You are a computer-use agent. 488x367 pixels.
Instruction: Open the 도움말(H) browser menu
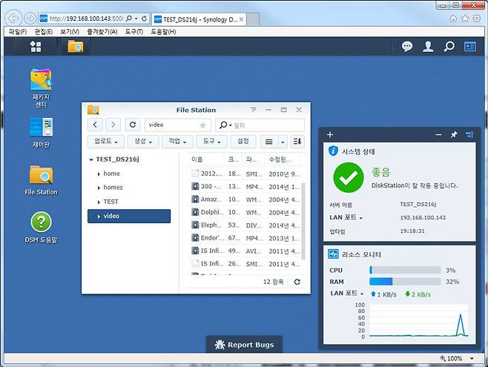[x=163, y=32]
